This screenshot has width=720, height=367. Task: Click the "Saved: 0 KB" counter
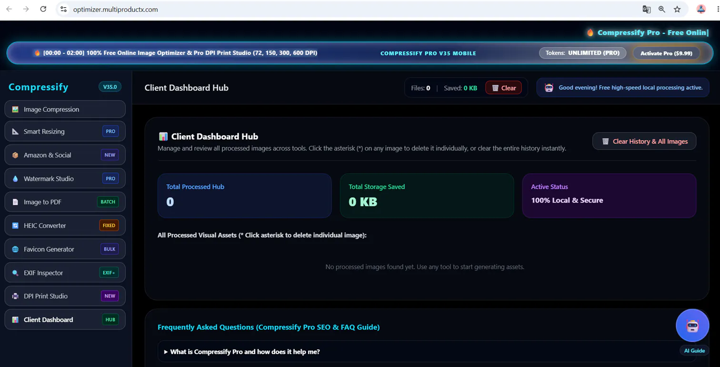point(460,88)
